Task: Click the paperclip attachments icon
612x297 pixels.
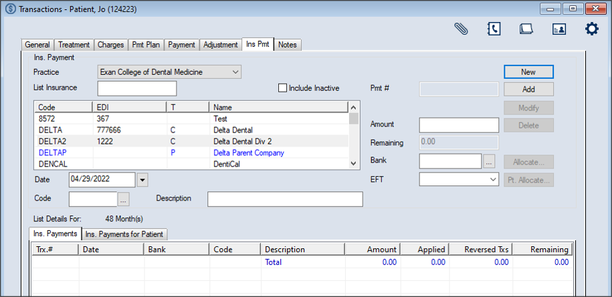Action: [460, 29]
